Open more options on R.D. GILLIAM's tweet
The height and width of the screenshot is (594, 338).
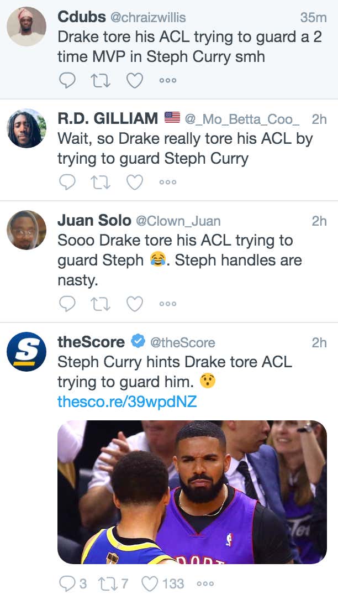pyautogui.click(x=168, y=182)
